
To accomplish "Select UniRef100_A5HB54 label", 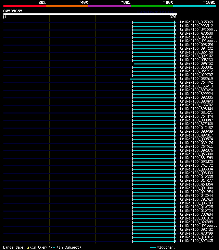I will [x=196, y=184].
